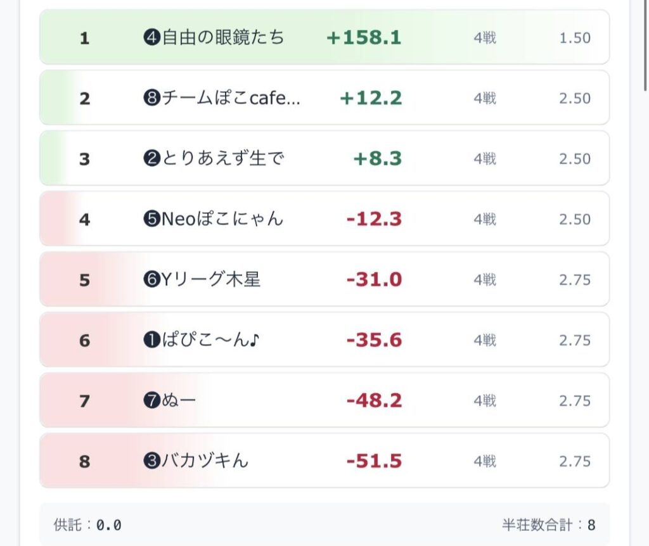The height and width of the screenshot is (546, 649).
Task: Click the 1.50 average rank value
Action: tap(574, 38)
